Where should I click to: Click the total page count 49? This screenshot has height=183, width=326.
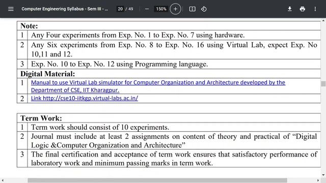tap(130, 9)
